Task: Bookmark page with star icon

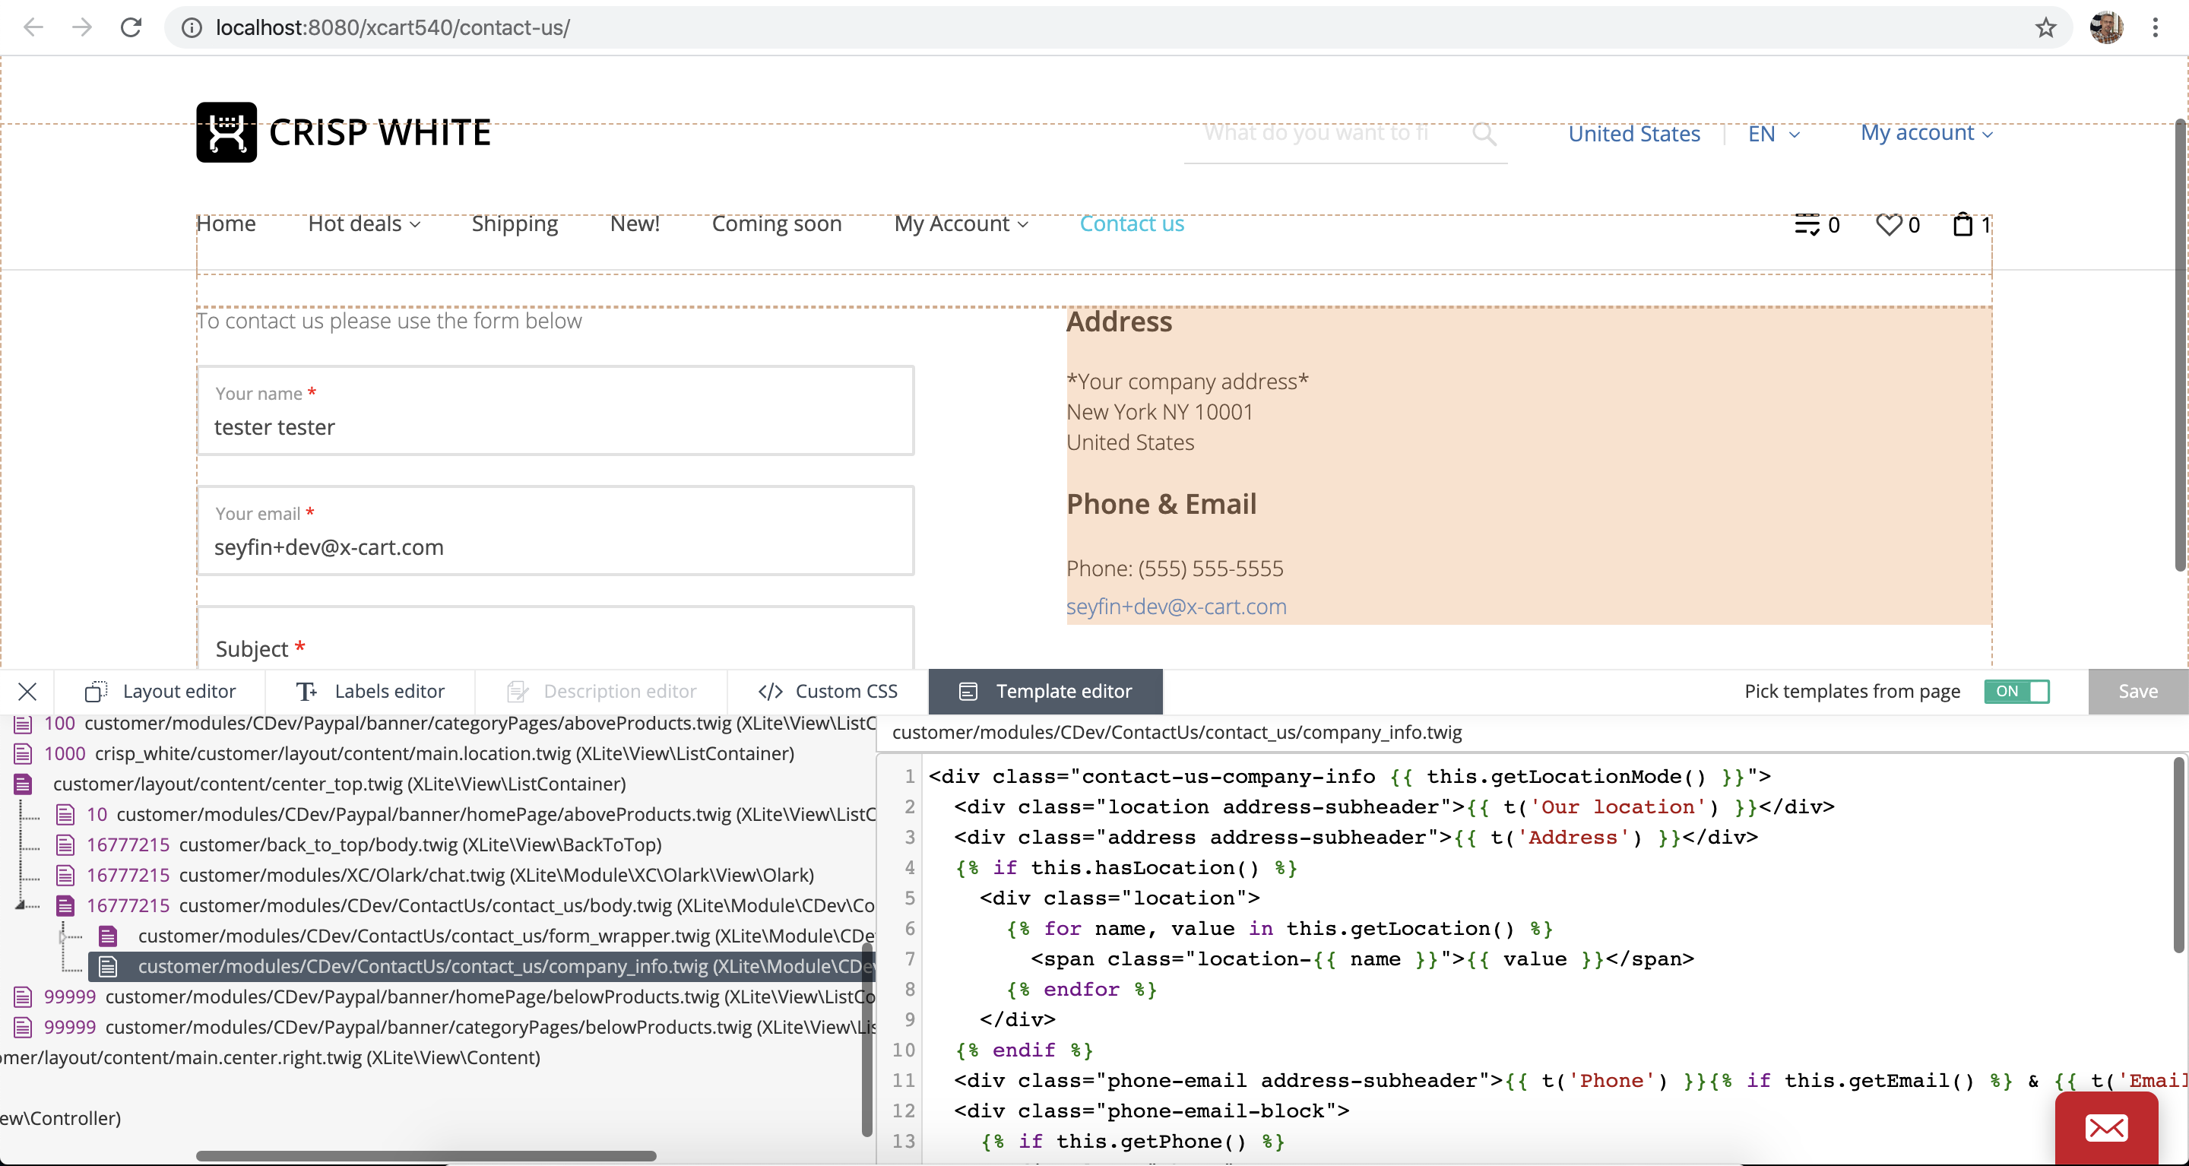Action: point(2045,28)
